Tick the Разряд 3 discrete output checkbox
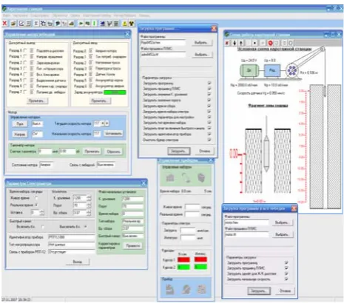 coord(25,68)
